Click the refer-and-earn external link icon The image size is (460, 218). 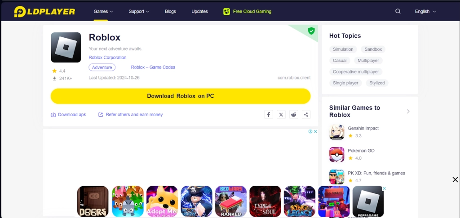pyautogui.click(x=101, y=114)
